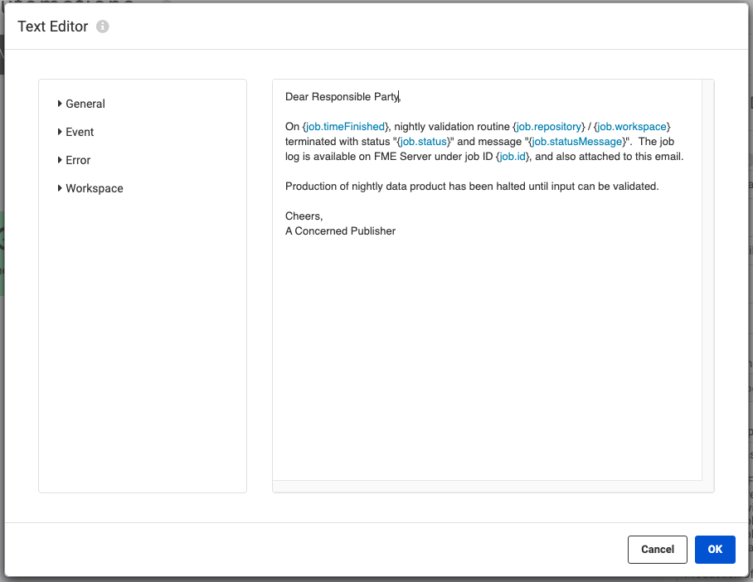Select the job.statusMessage parameter link
This screenshot has height=582, width=753.
click(578, 141)
